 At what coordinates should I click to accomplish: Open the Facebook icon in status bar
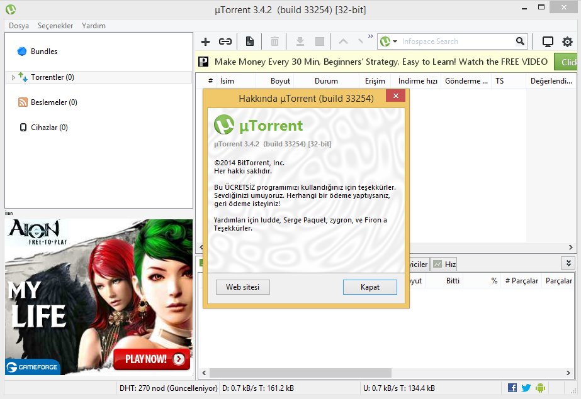tap(512, 388)
